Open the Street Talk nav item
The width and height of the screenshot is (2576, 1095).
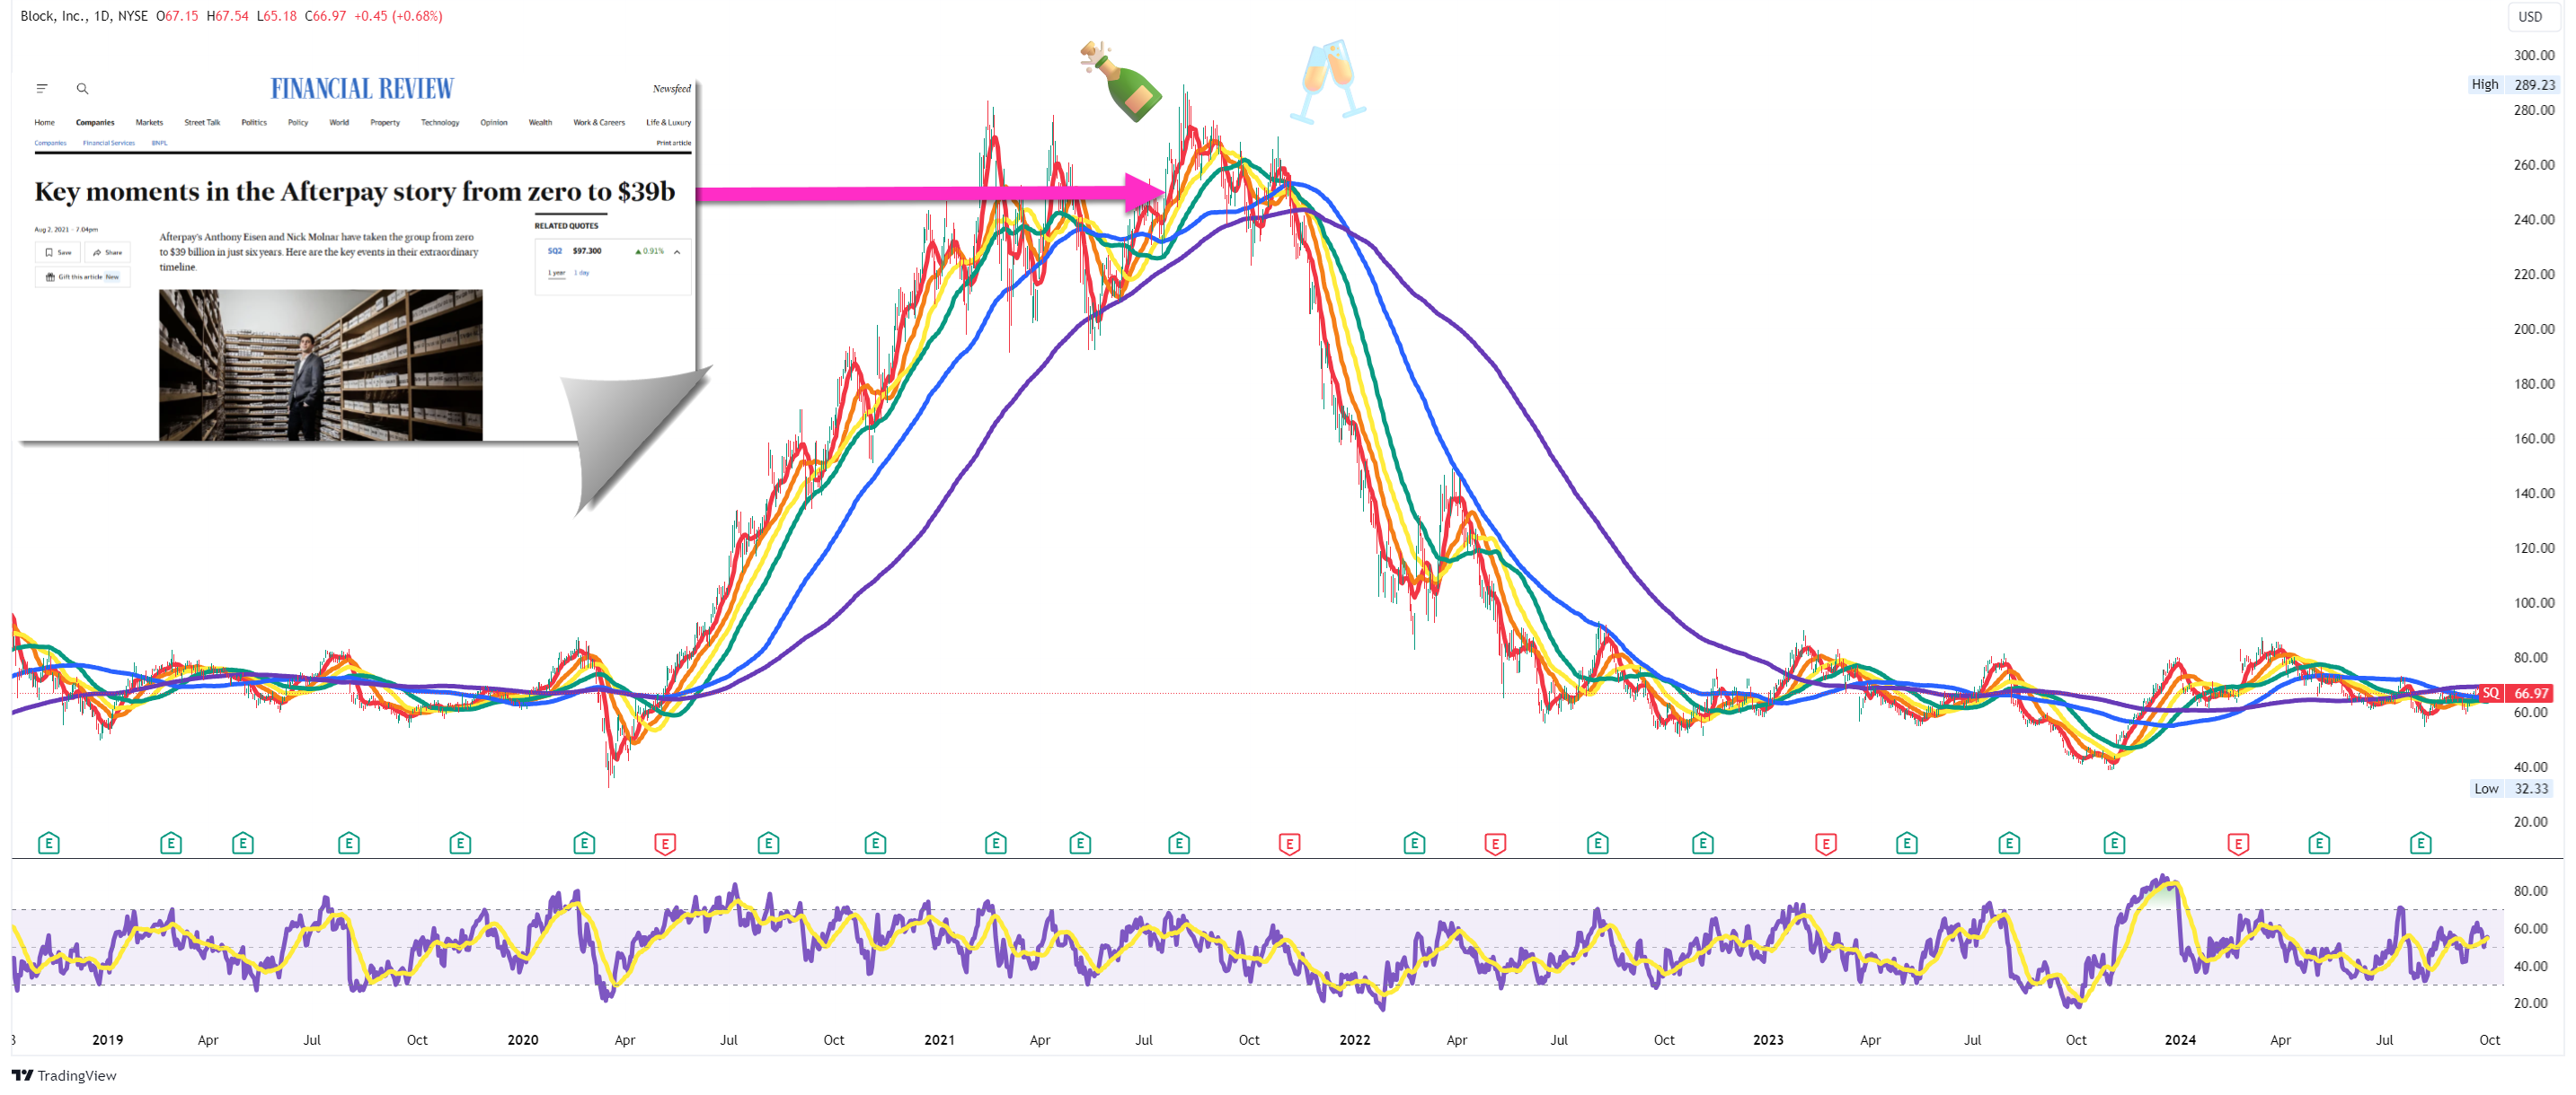[202, 123]
